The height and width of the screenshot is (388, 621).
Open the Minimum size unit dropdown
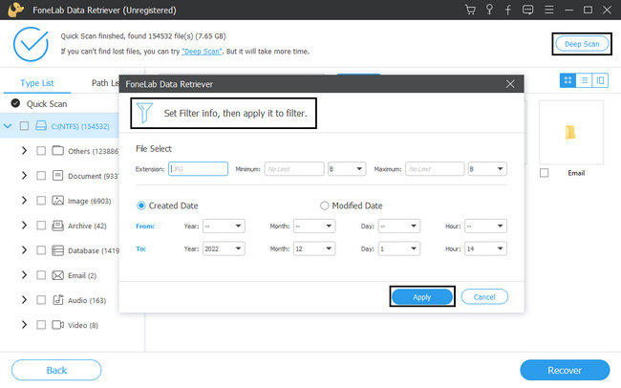coord(347,169)
